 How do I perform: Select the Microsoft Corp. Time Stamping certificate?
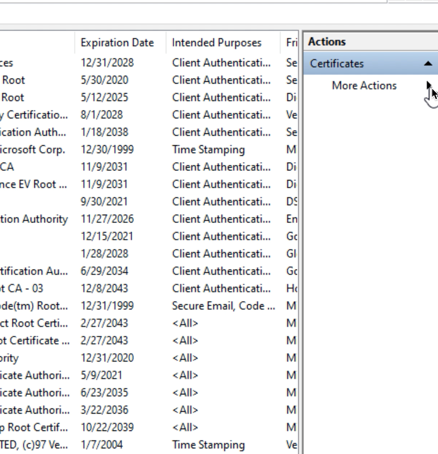tap(108, 149)
